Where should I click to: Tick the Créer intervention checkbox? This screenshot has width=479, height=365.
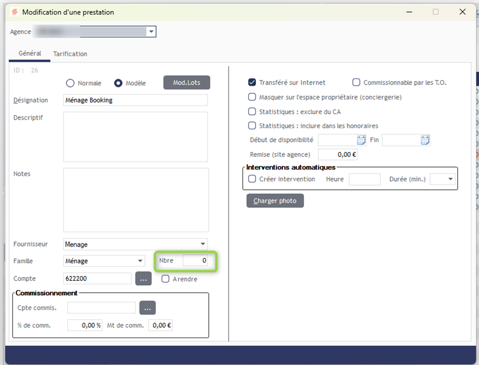252,179
